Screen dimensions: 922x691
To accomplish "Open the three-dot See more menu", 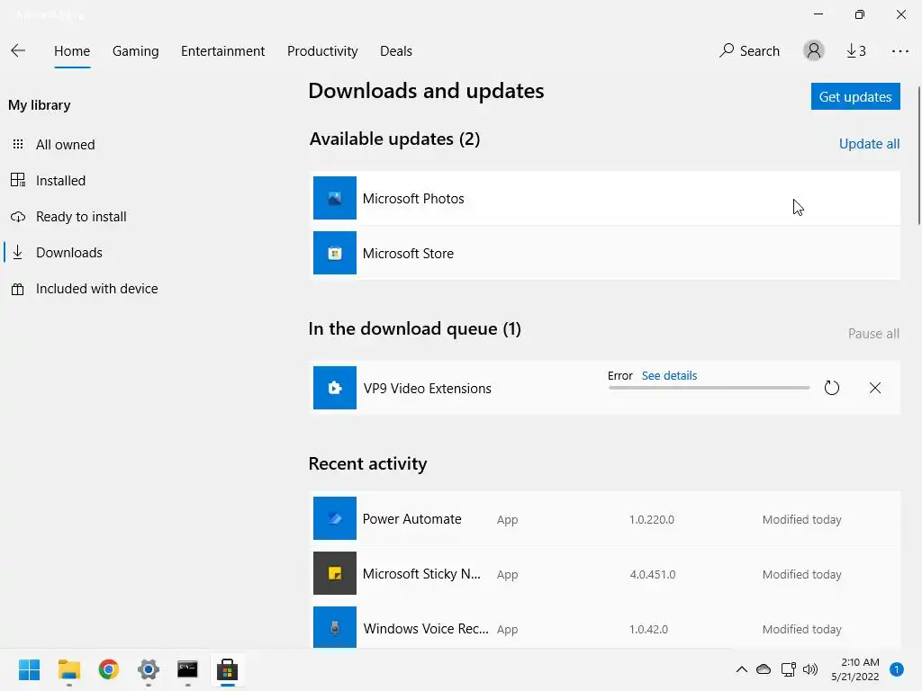I will (899, 51).
